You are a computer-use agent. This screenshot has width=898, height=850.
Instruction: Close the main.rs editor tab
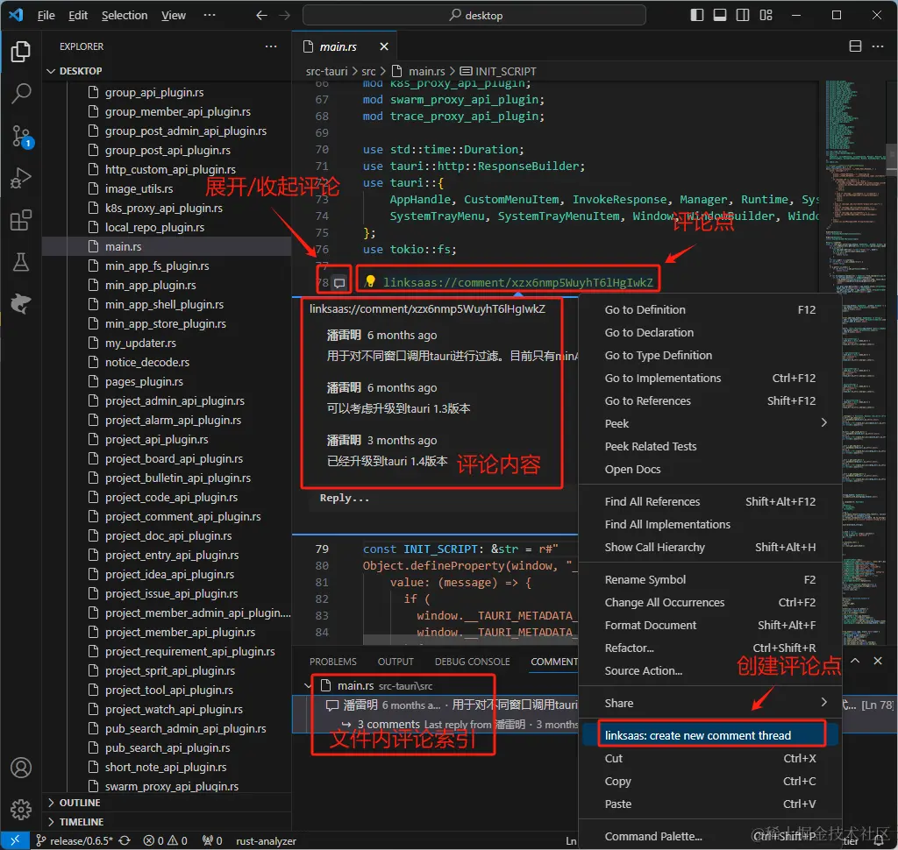pos(384,46)
